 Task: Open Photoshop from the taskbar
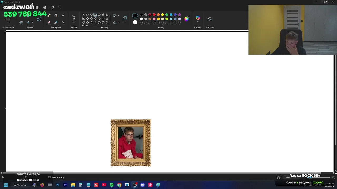pos(57,185)
